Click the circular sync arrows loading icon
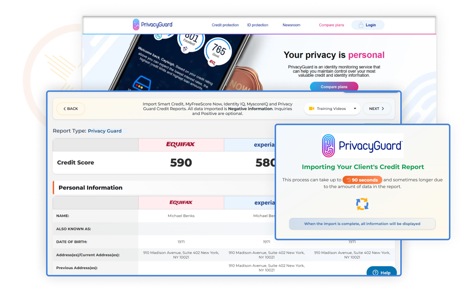The image size is (465, 291). point(362,204)
